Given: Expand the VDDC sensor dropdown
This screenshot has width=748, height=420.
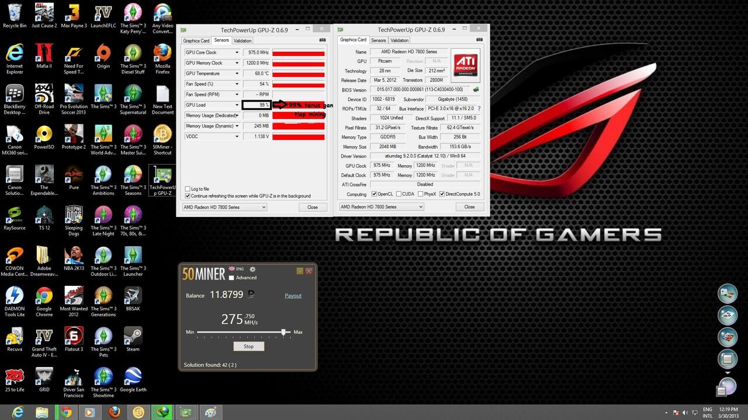Looking at the screenshot, I should click(237, 136).
